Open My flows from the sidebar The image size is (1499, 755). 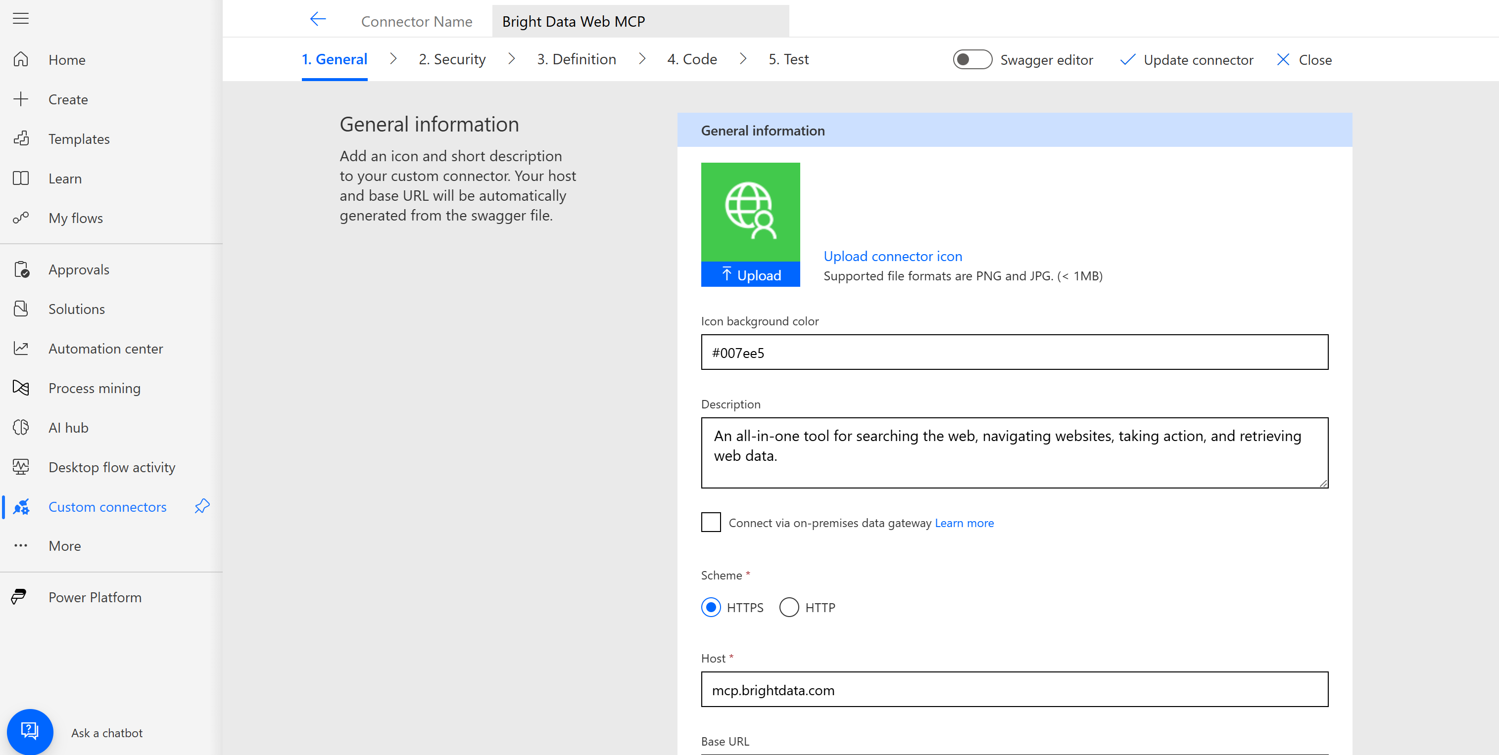click(76, 218)
